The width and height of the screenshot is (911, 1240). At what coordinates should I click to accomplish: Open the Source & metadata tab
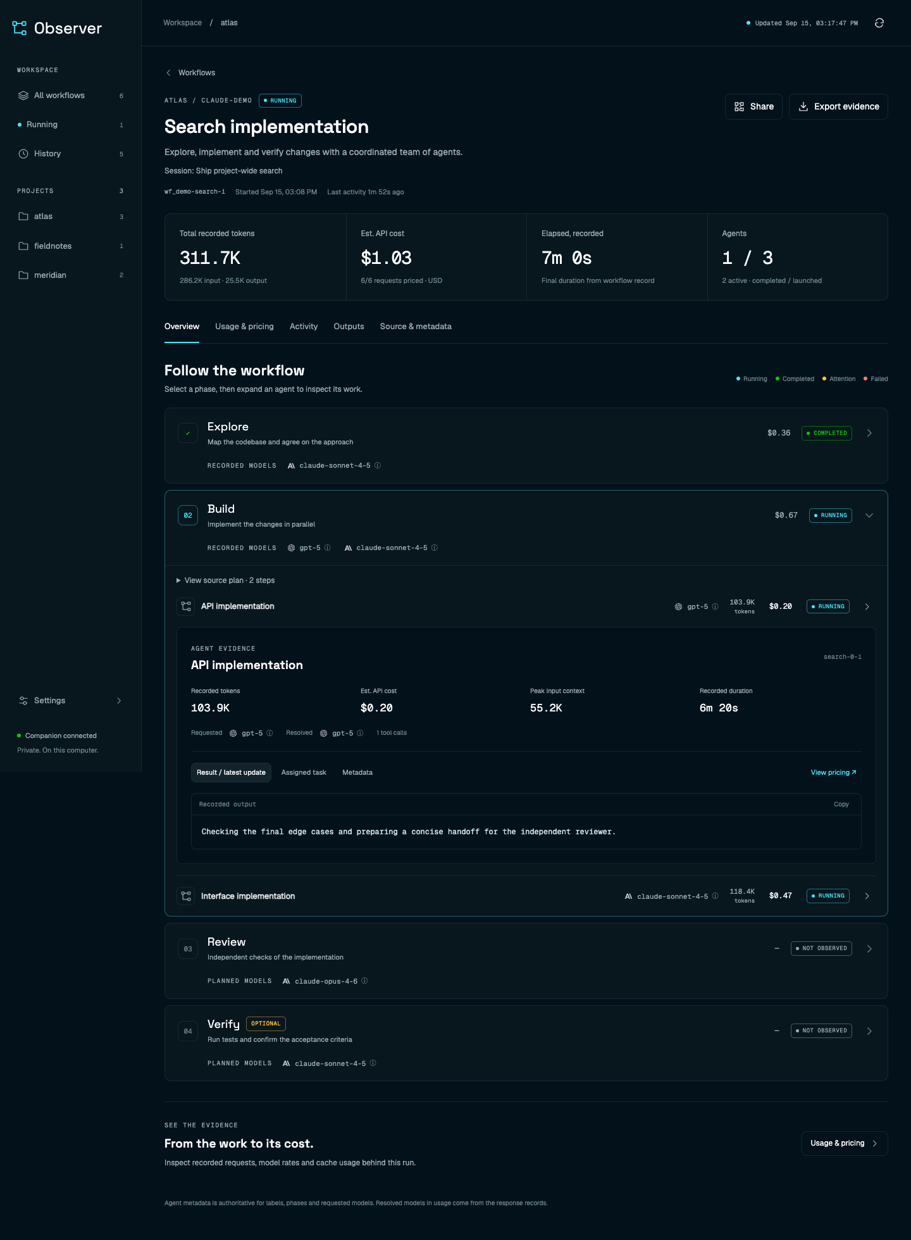(x=416, y=327)
